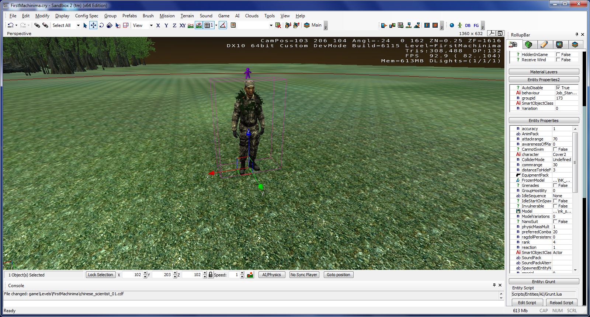590x317 pixels.
Task: Click the Lock Selection button
Action: click(x=101, y=275)
